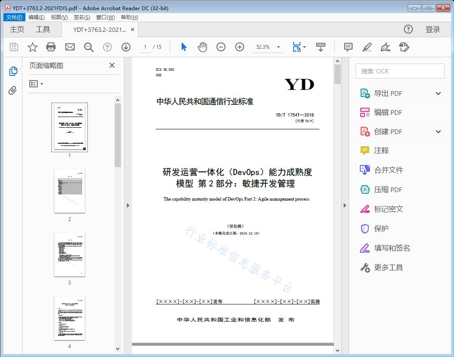This screenshot has height=357, width=454.
Task: Click the email document icon
Action: click(70, 47)
